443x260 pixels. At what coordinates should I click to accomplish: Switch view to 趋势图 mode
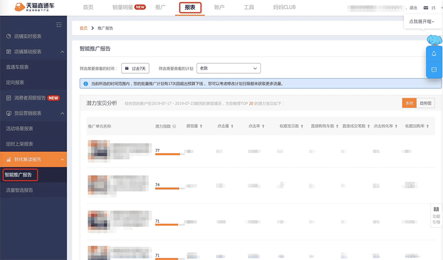(x=426, y=103)
